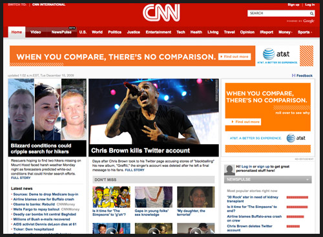The image size is (323, 237).
Task: Go to the U.S. section
Action: (83, 32)
